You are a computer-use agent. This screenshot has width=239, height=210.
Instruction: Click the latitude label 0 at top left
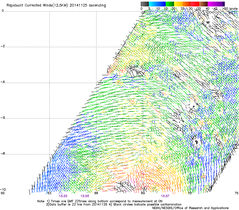(x=3, y=11)
